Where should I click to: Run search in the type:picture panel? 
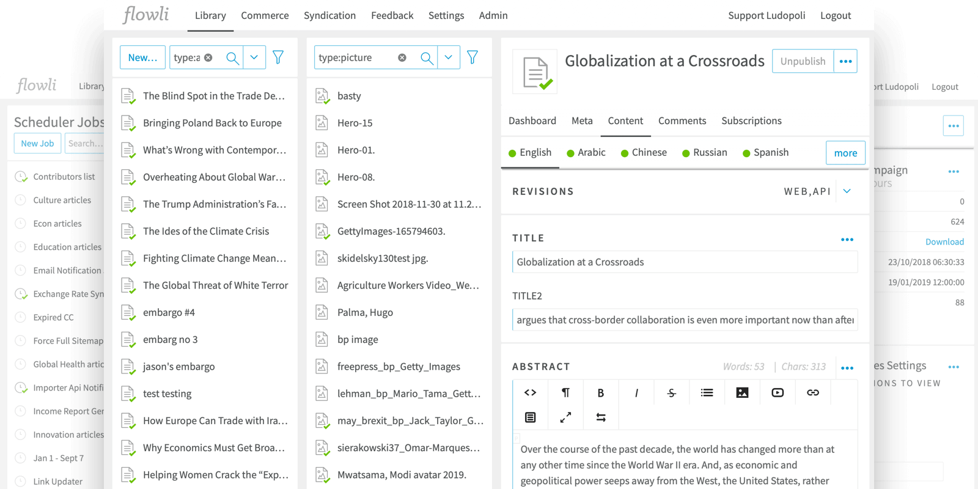[x=427, y=57]
